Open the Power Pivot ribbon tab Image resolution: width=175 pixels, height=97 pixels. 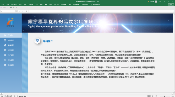(85, 4)
